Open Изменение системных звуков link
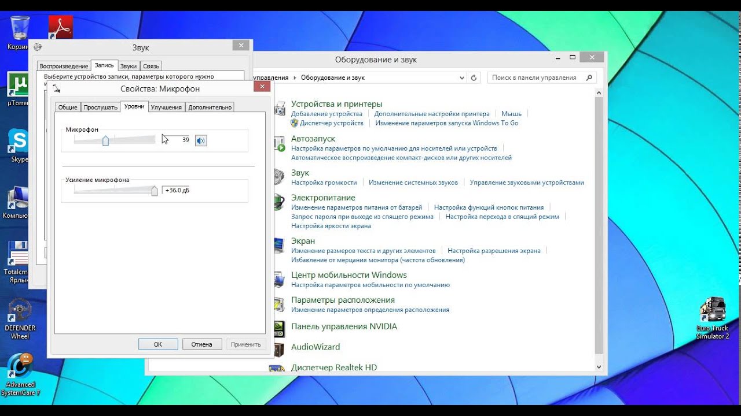741x416 pixels. pos(413,183)
